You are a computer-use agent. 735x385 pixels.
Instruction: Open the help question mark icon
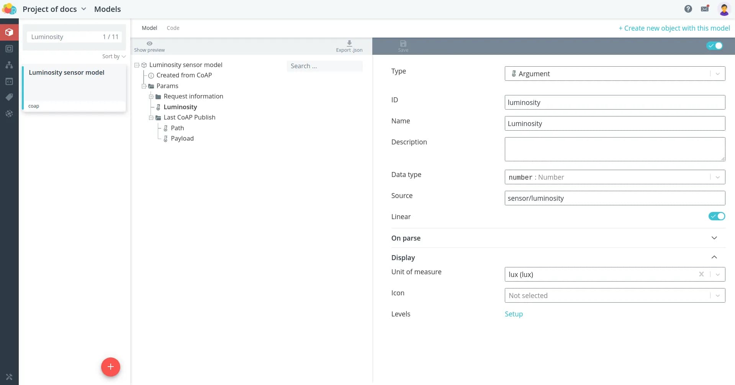coord(688,9)
